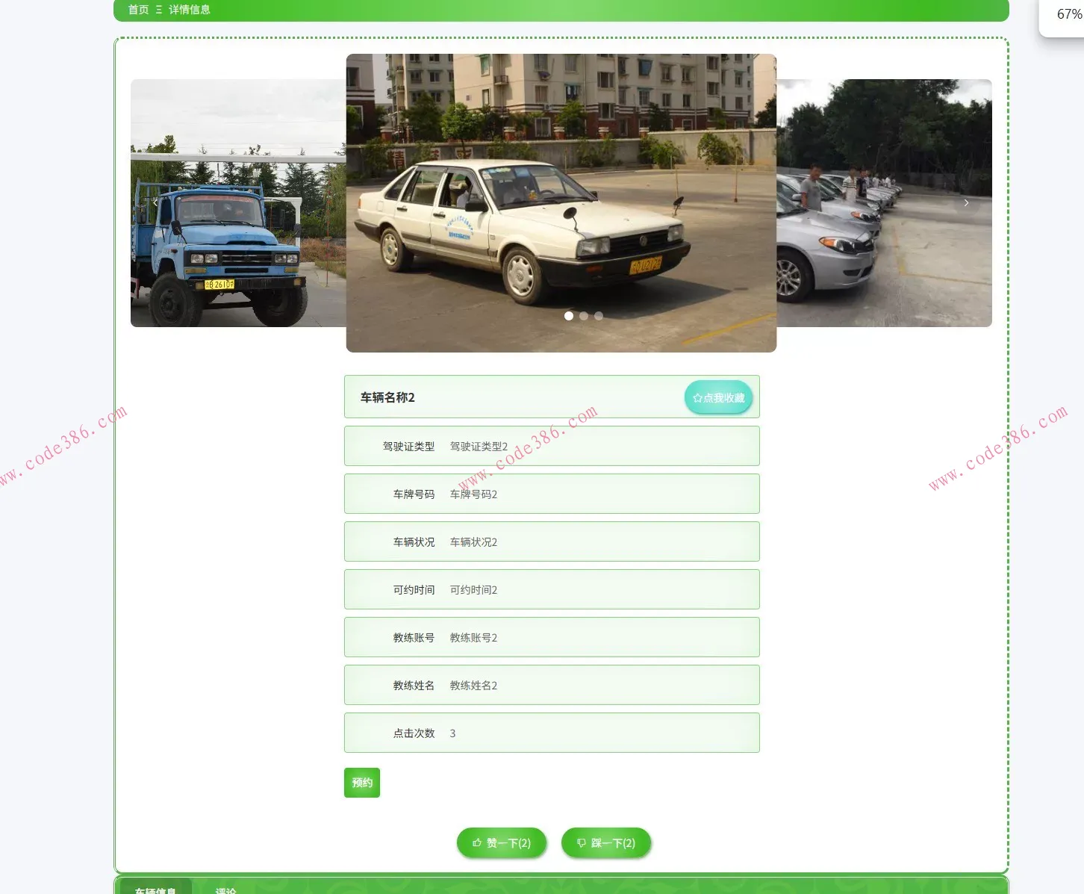This screenshot has width=1084, height=894.
Task: Click the 教练账号2 value
Action: 473,638
